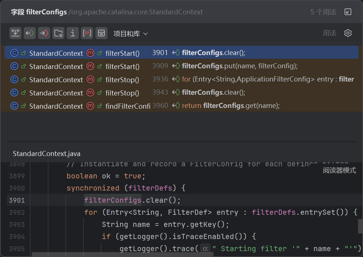Open usages in Find tool window icon

coord(348,12)
